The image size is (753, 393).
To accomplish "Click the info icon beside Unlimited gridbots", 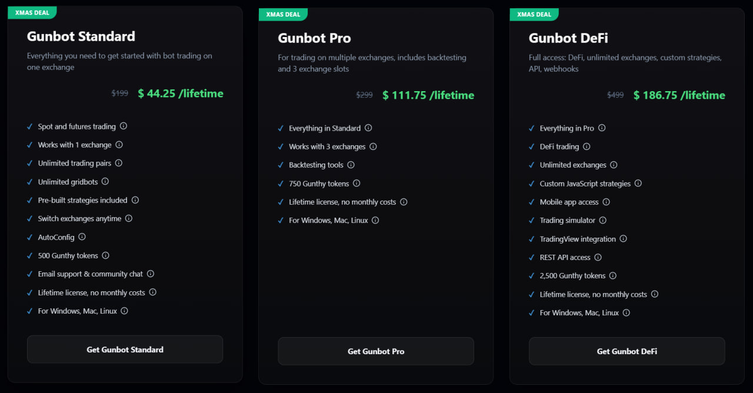I will tap(106, 182).
